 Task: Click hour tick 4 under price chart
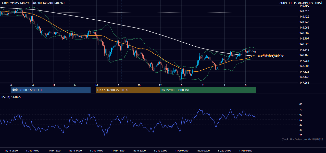(x=224, y=85)
